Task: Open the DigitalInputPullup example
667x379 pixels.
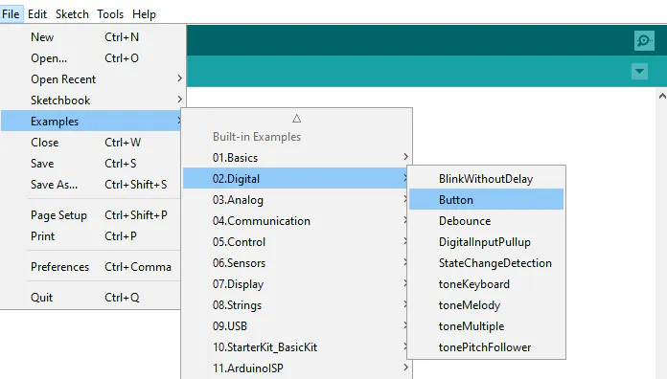Action: (486, 242)
